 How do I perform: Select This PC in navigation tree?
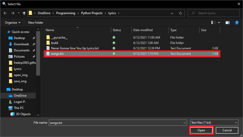(x=19, y=108)
